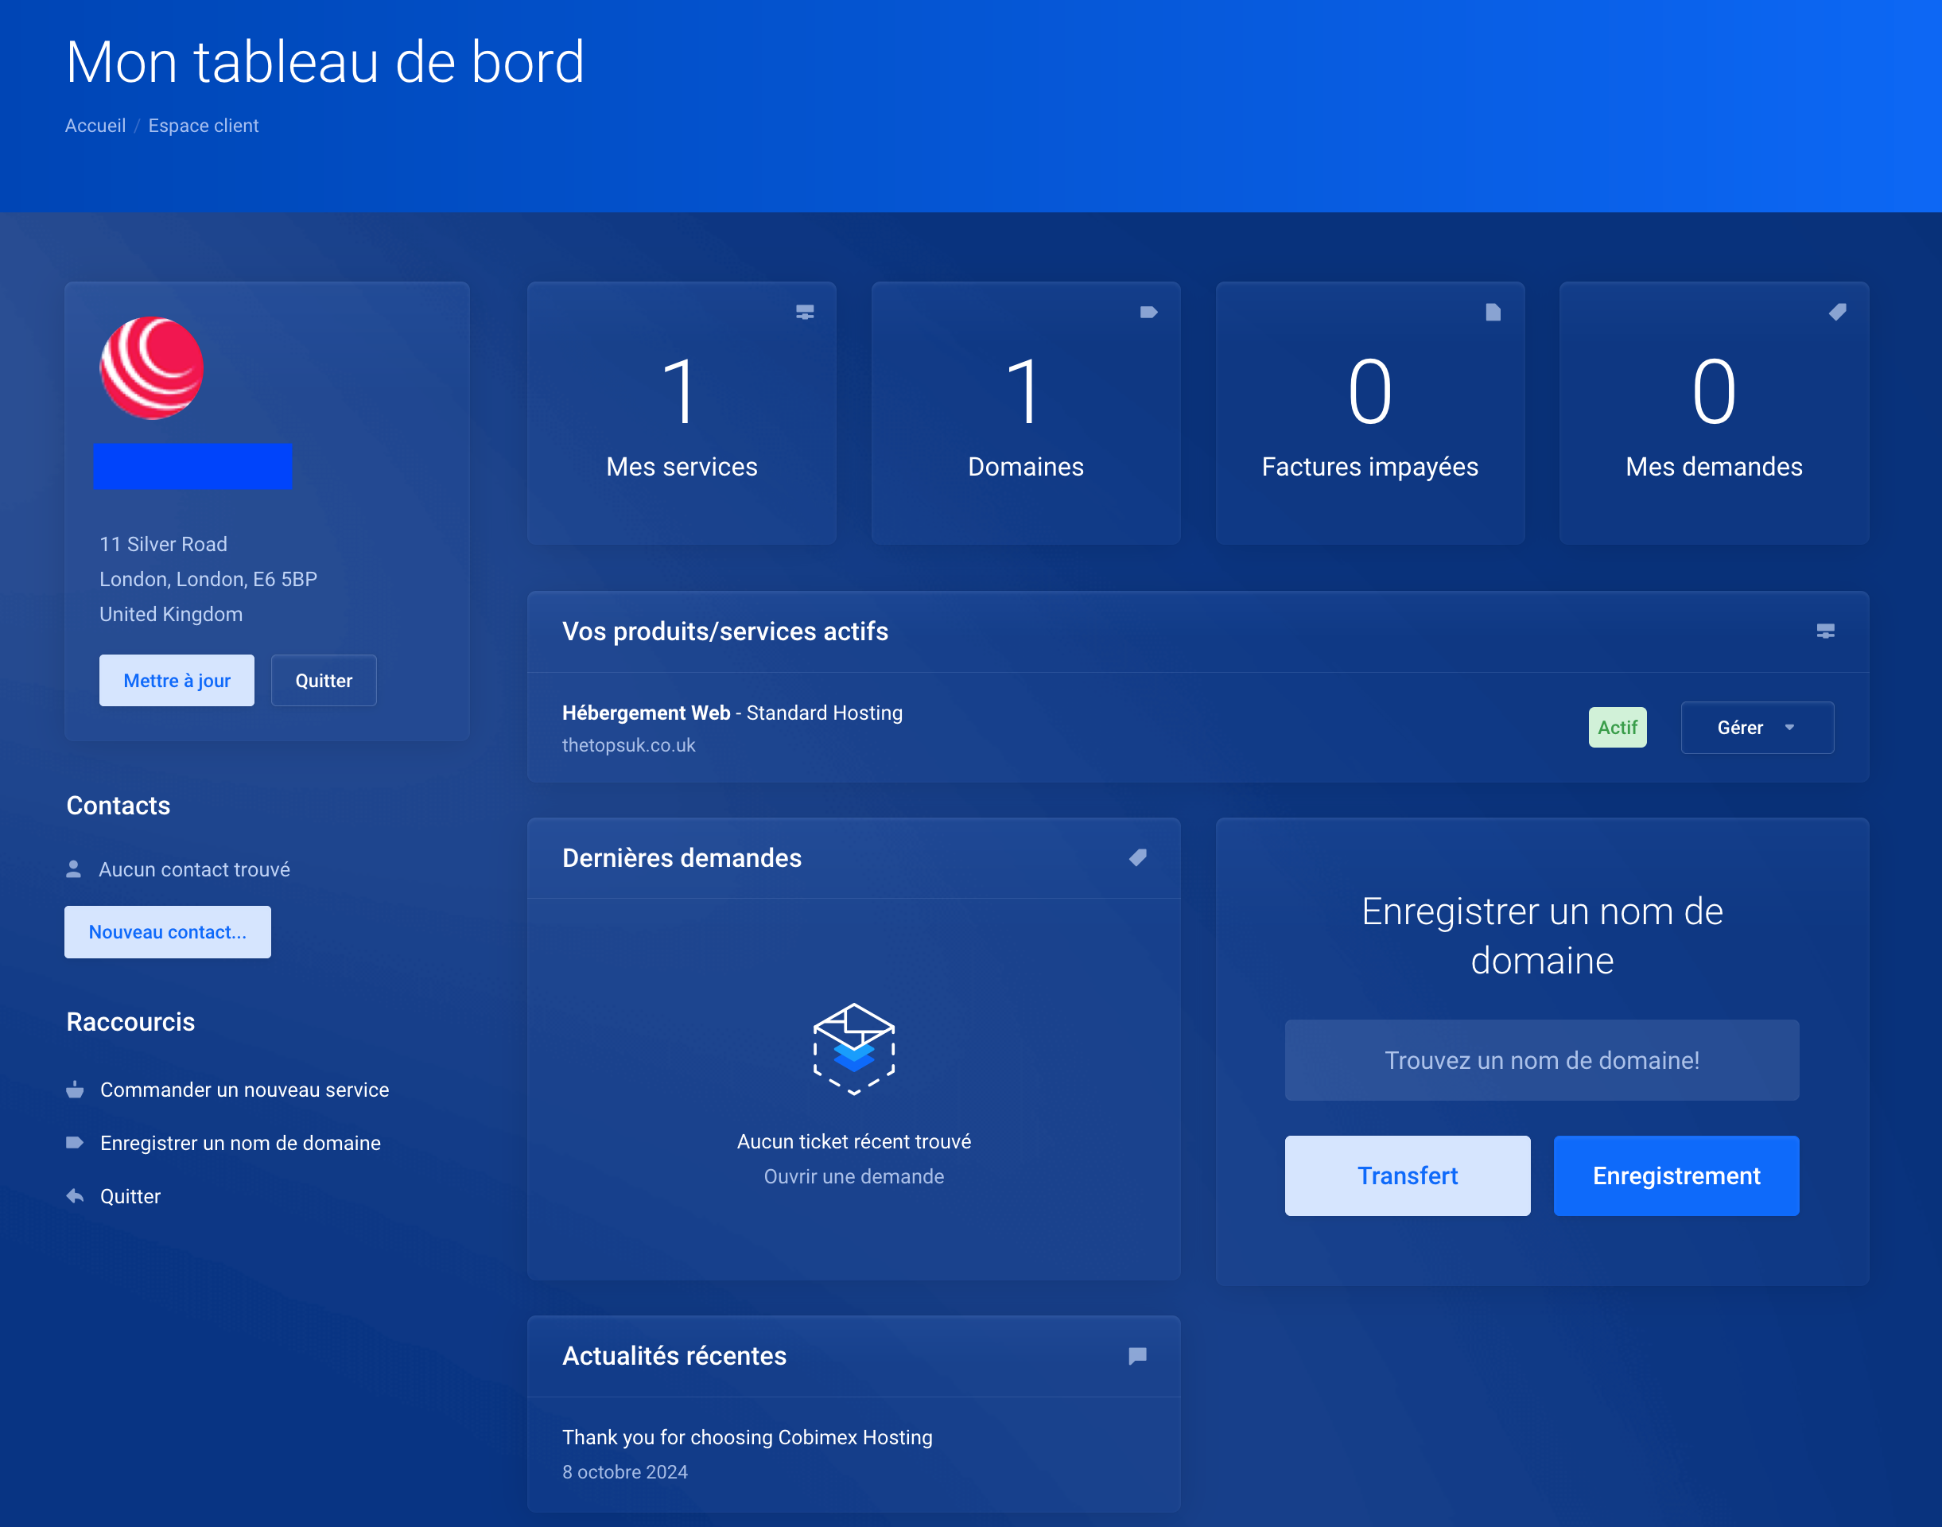The width and height of the screenshot is (1942, 1527).
Task: Open the Accueil breadcrumb link
Action: [95, 125]
